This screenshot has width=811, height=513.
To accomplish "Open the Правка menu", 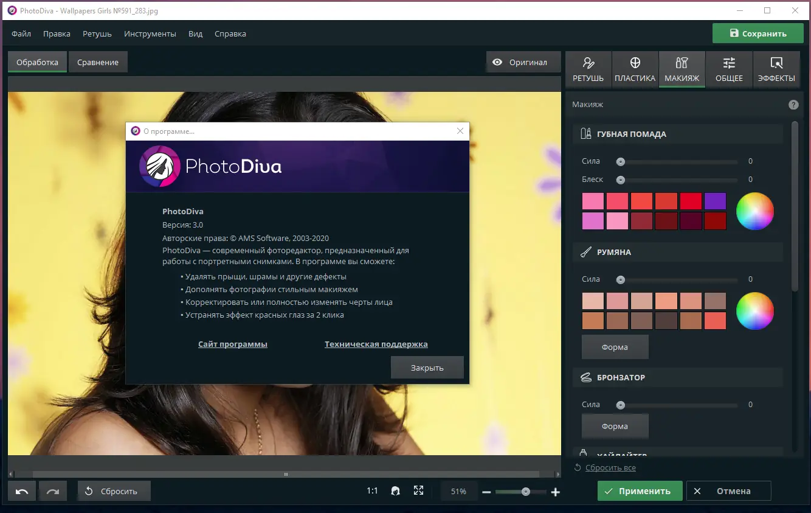I will point(57,34).
